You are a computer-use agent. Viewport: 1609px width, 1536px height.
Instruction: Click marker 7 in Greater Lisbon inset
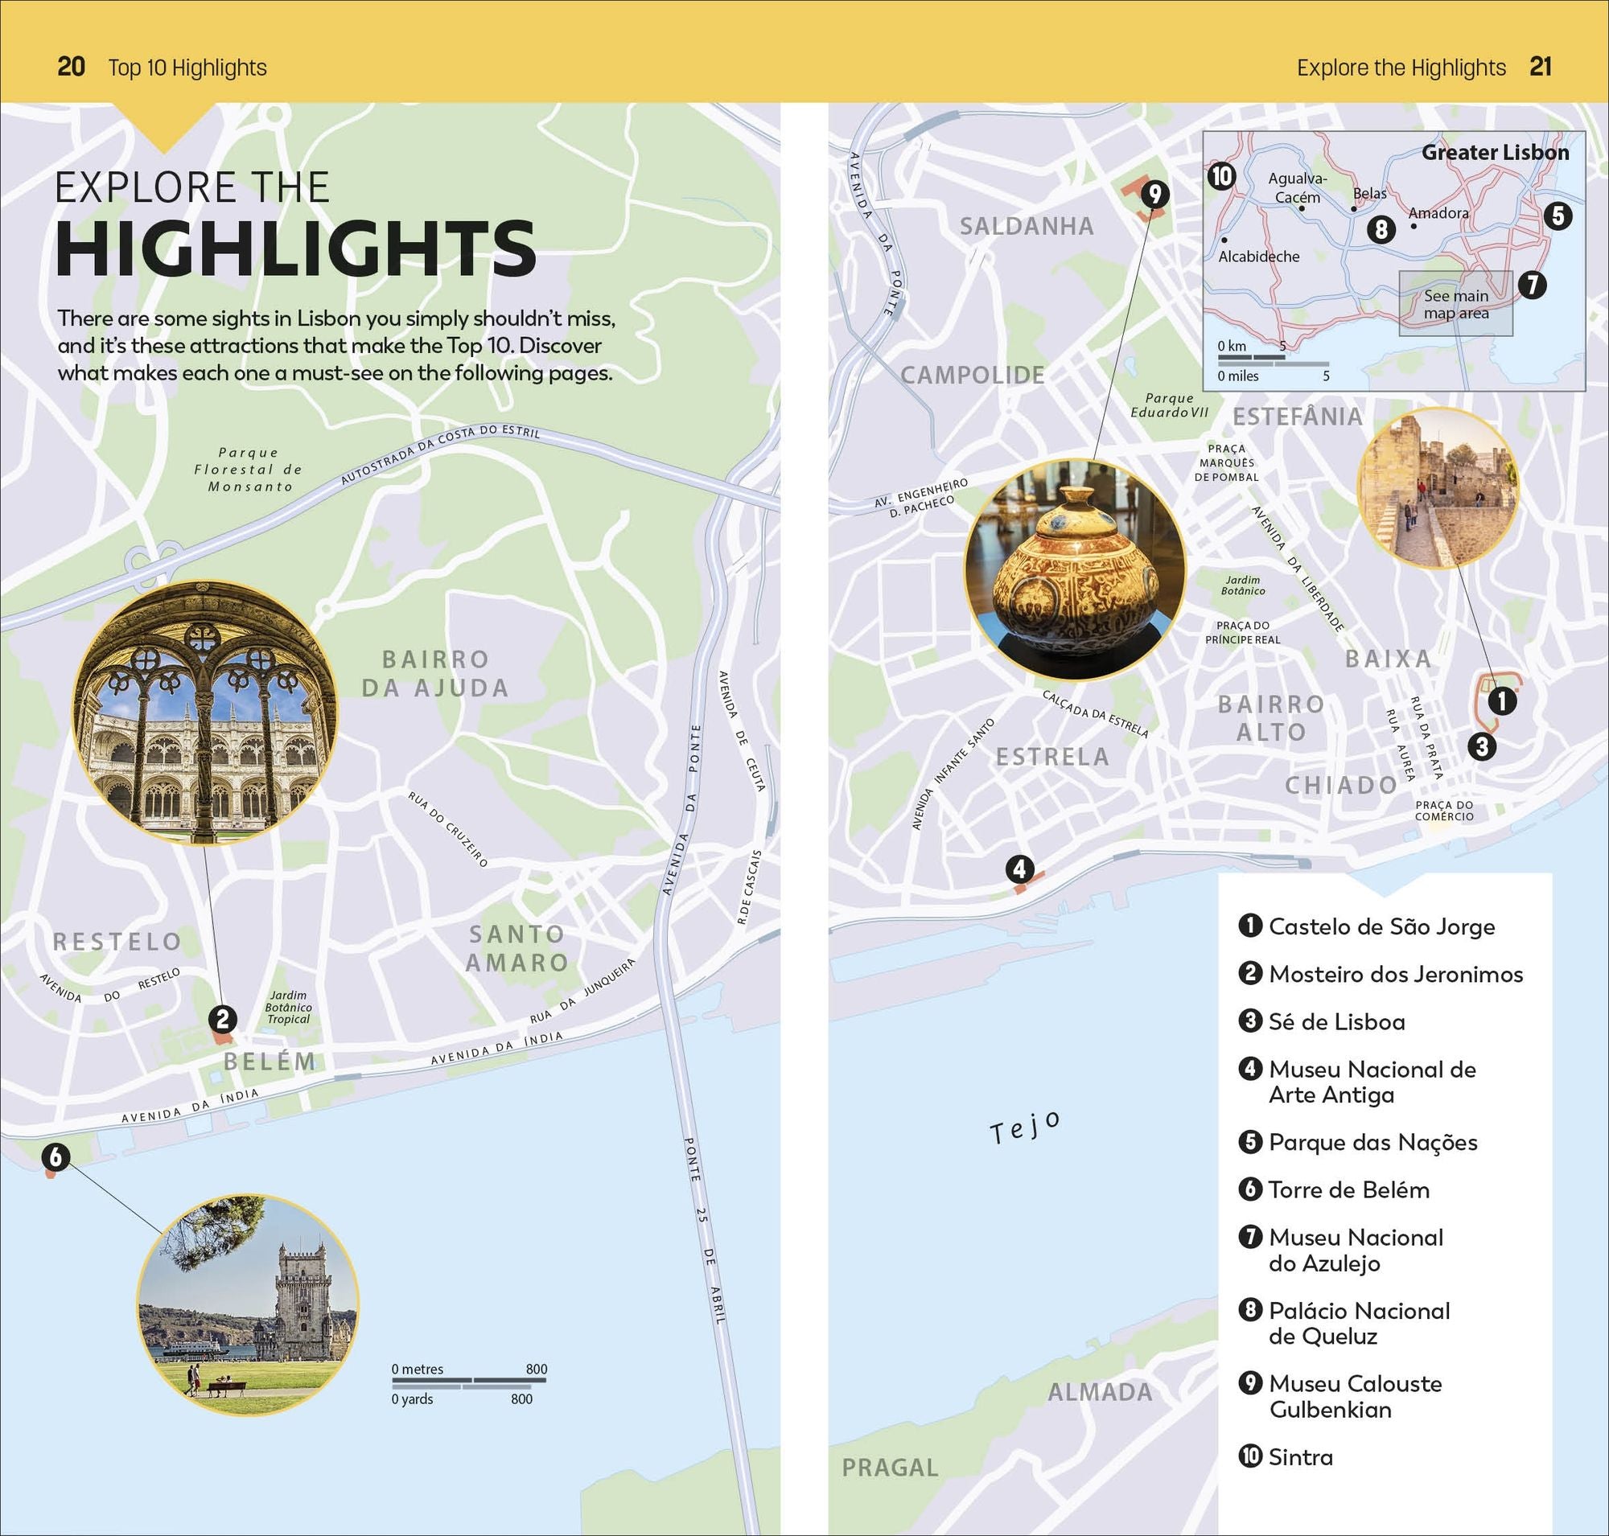coord(1532,285)
